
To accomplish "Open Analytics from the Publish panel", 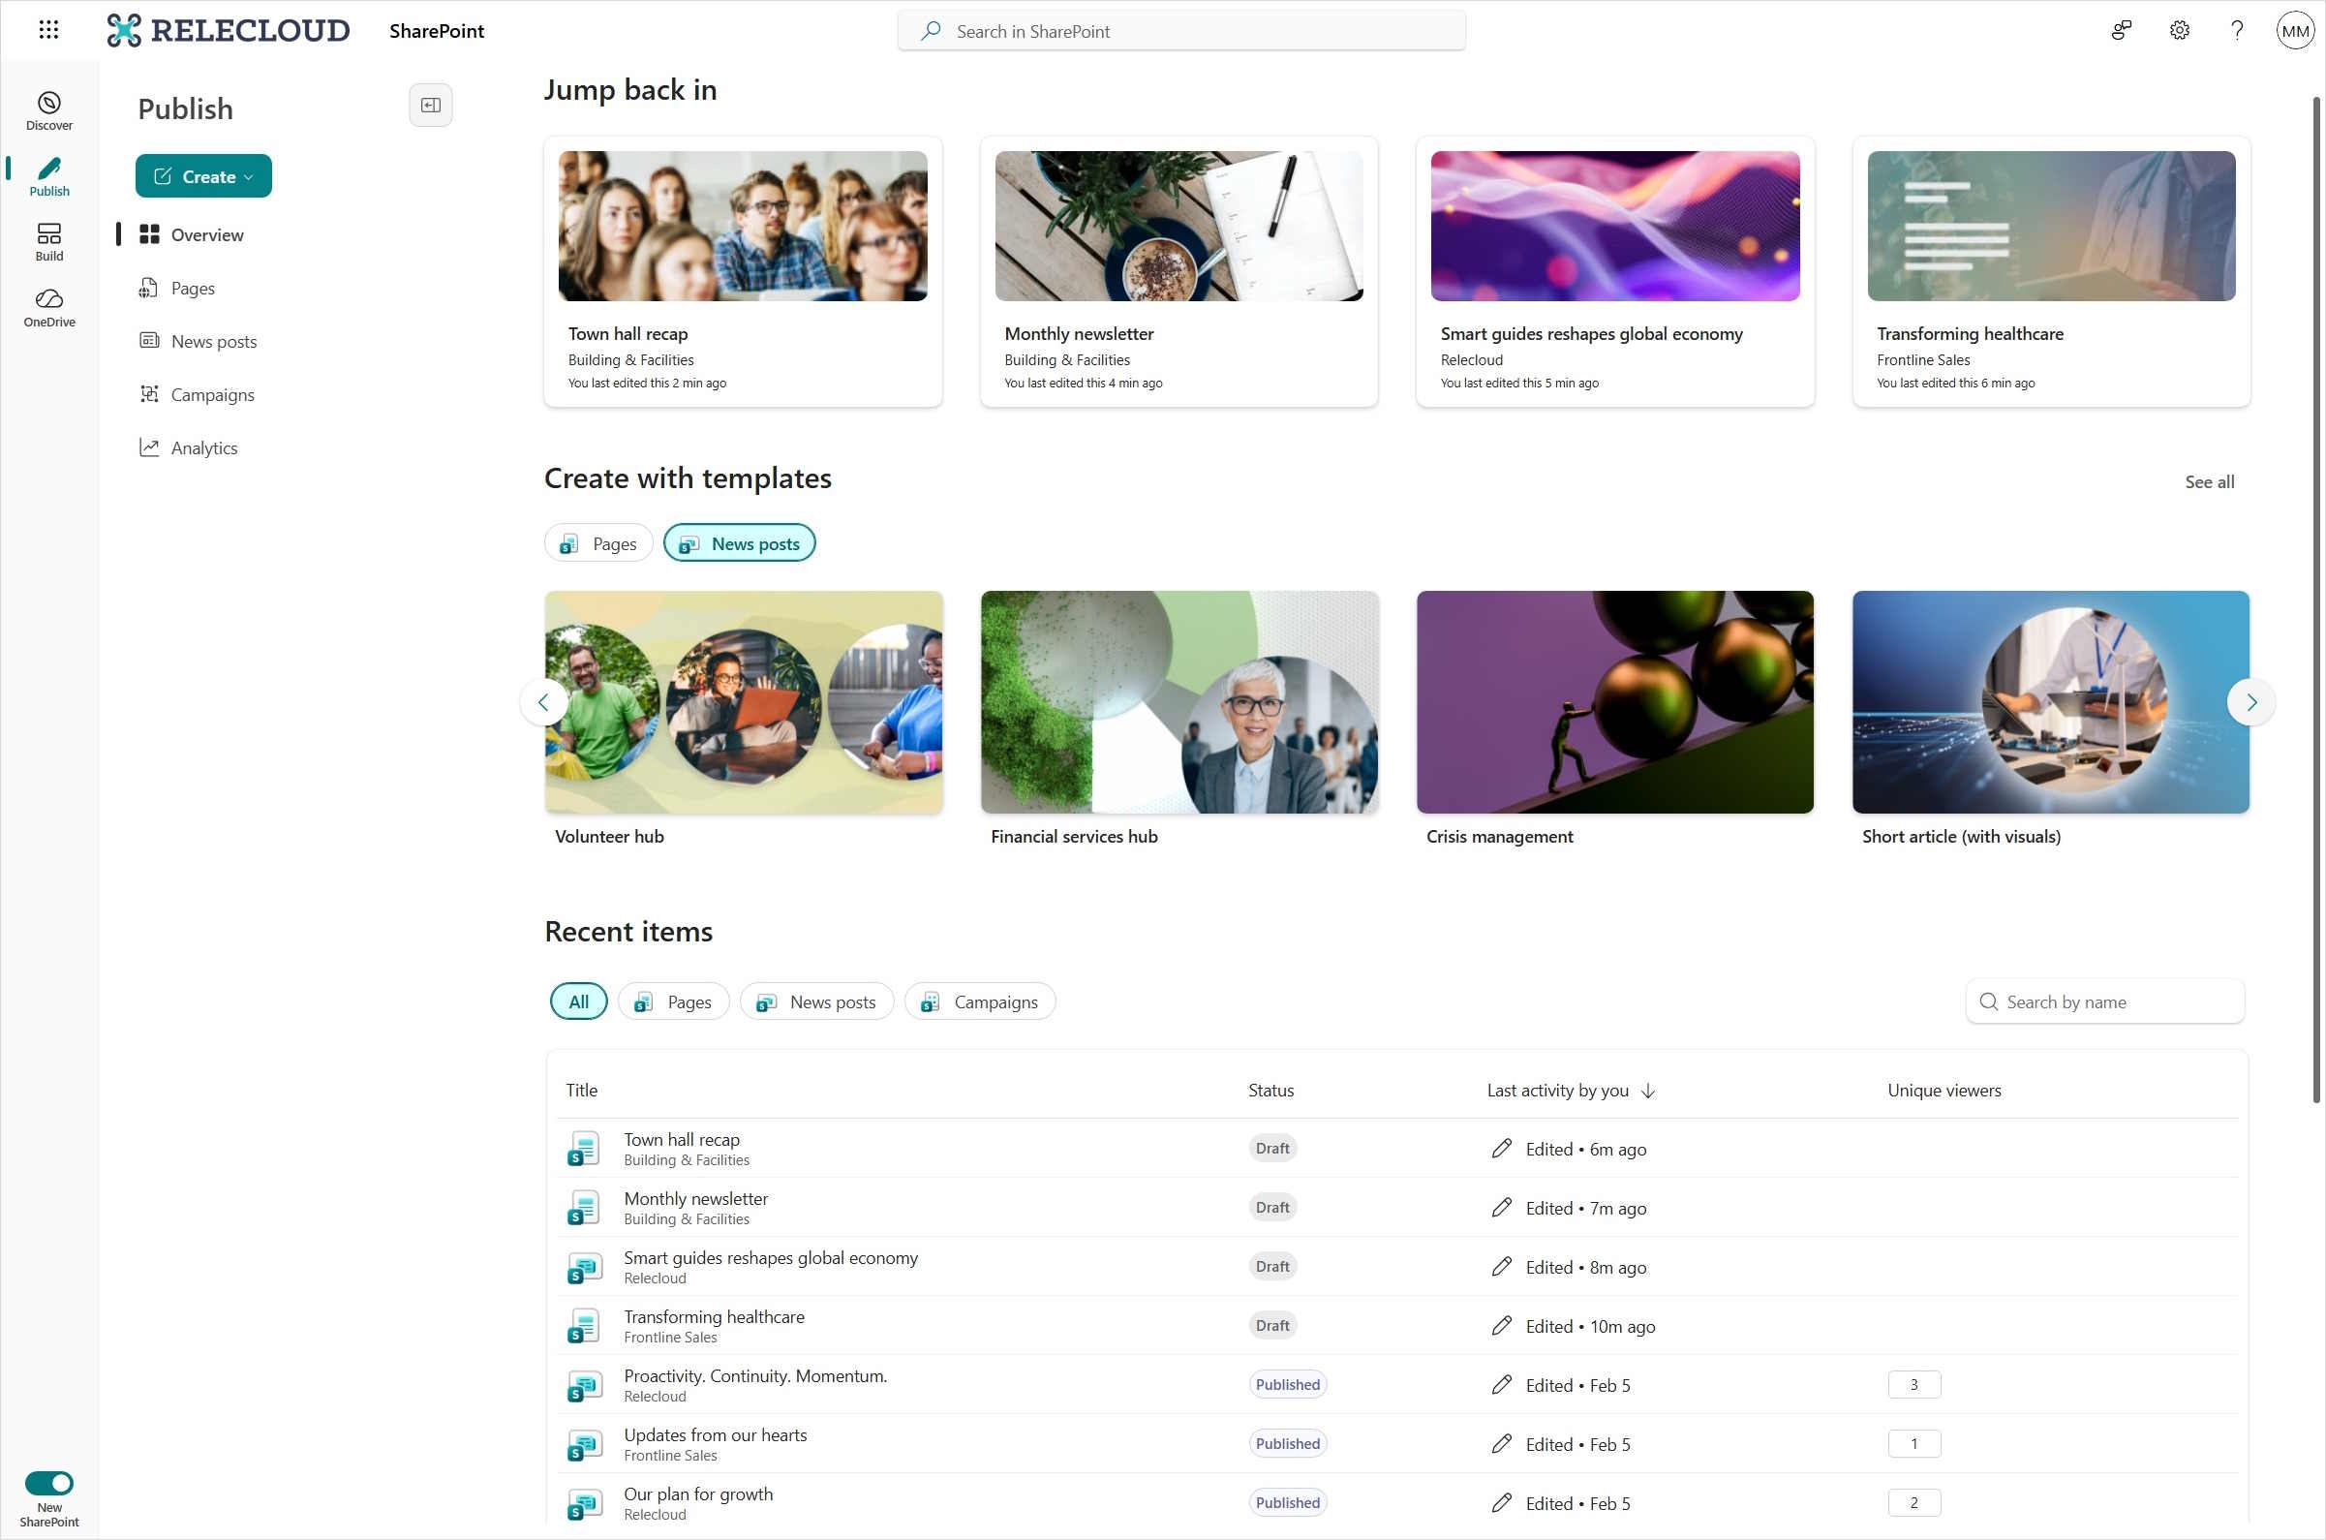I will click(x=203, y=447).
